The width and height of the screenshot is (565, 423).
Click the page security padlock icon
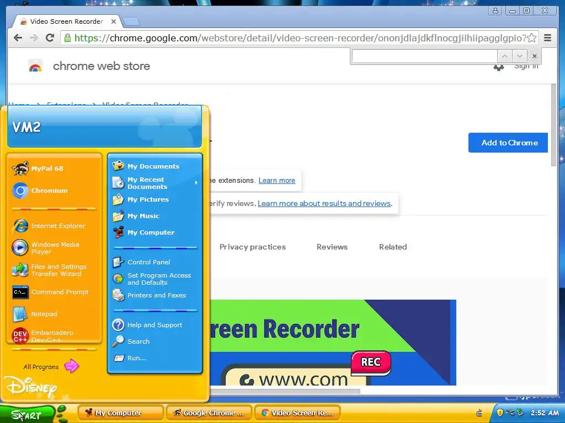pos(67,38)
